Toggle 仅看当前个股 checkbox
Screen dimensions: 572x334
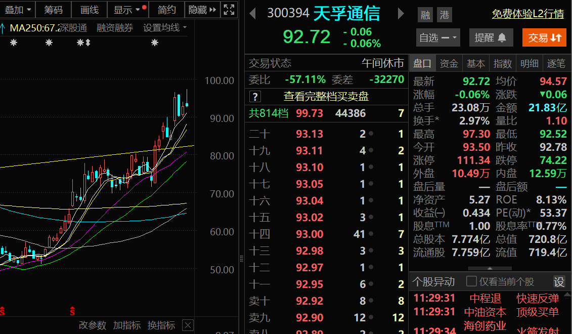pos(471,281)
